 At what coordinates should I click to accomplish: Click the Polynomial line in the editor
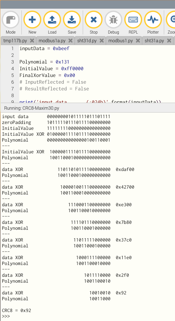click(x=44, y=62)
